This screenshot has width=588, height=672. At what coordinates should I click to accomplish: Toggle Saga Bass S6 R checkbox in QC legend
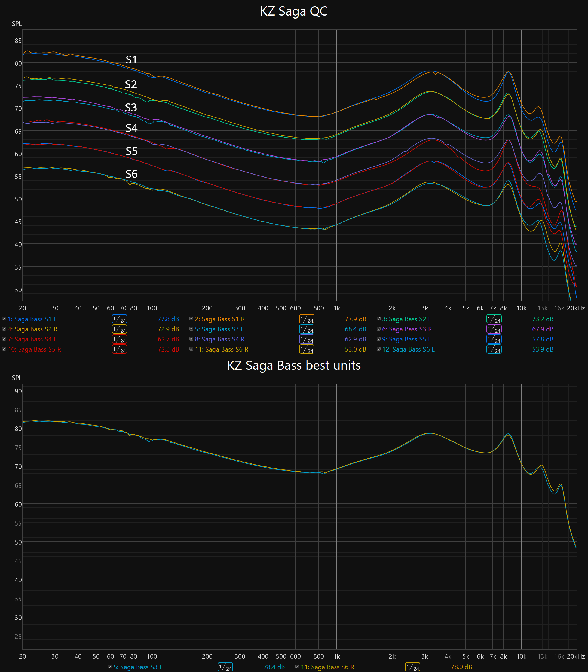point(191,349)
